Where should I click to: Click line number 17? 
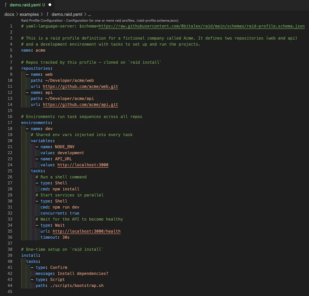pos(10,122)
